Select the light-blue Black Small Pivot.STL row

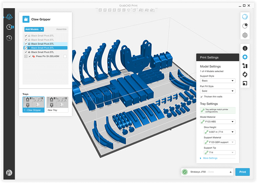pos(46,44)
